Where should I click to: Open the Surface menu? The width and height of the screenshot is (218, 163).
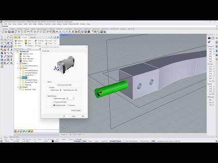point(20,24)
